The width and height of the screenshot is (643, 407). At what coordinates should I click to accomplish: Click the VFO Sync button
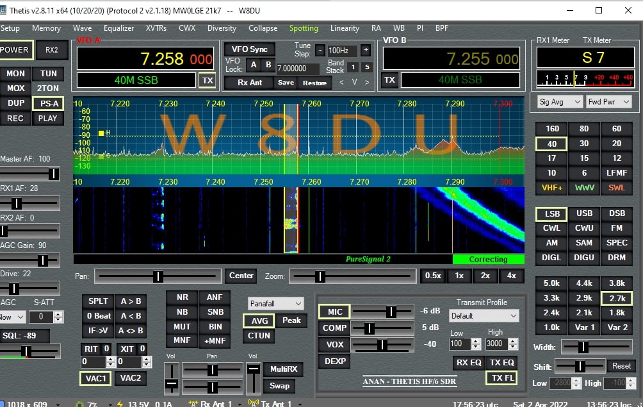249,49
